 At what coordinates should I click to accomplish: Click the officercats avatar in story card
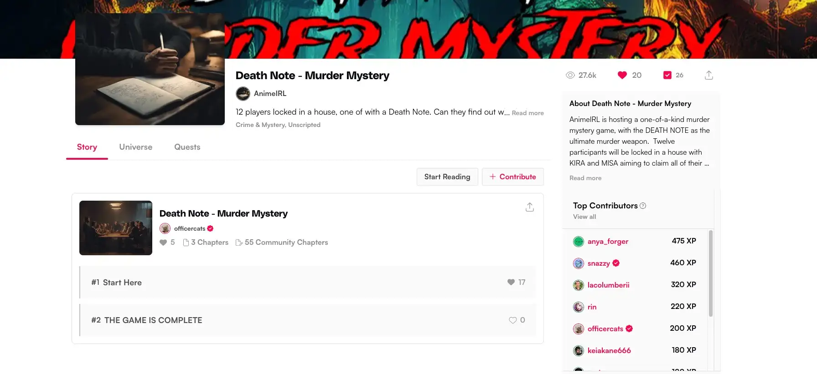165,228
